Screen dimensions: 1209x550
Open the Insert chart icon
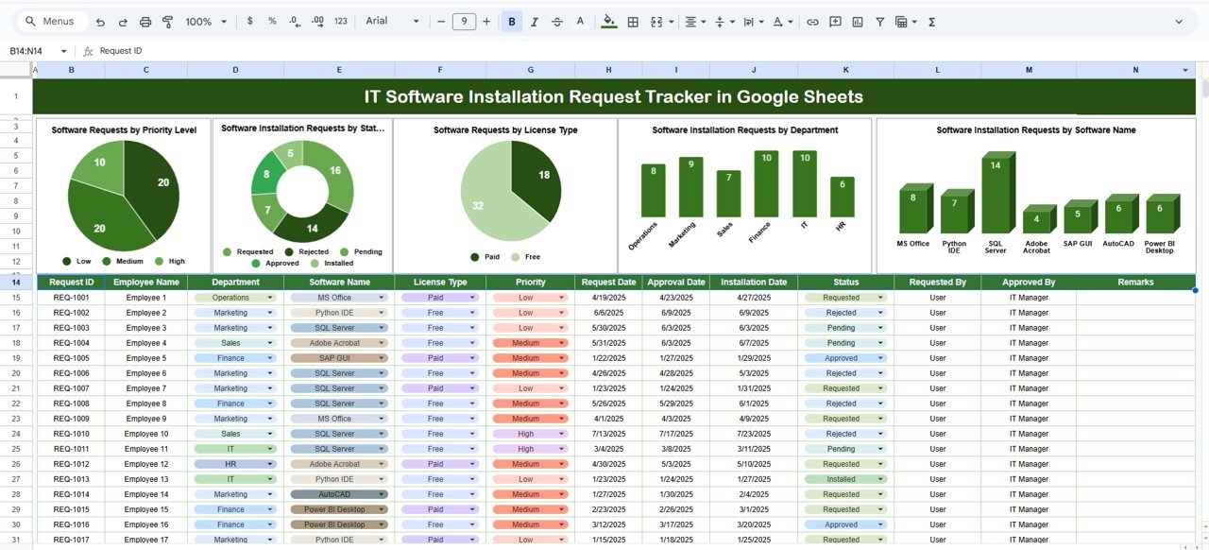click(x=858, y=21)
